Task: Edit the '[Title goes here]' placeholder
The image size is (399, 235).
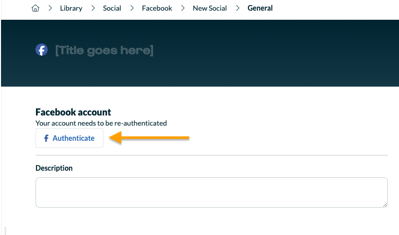Action: pos(104,50)
